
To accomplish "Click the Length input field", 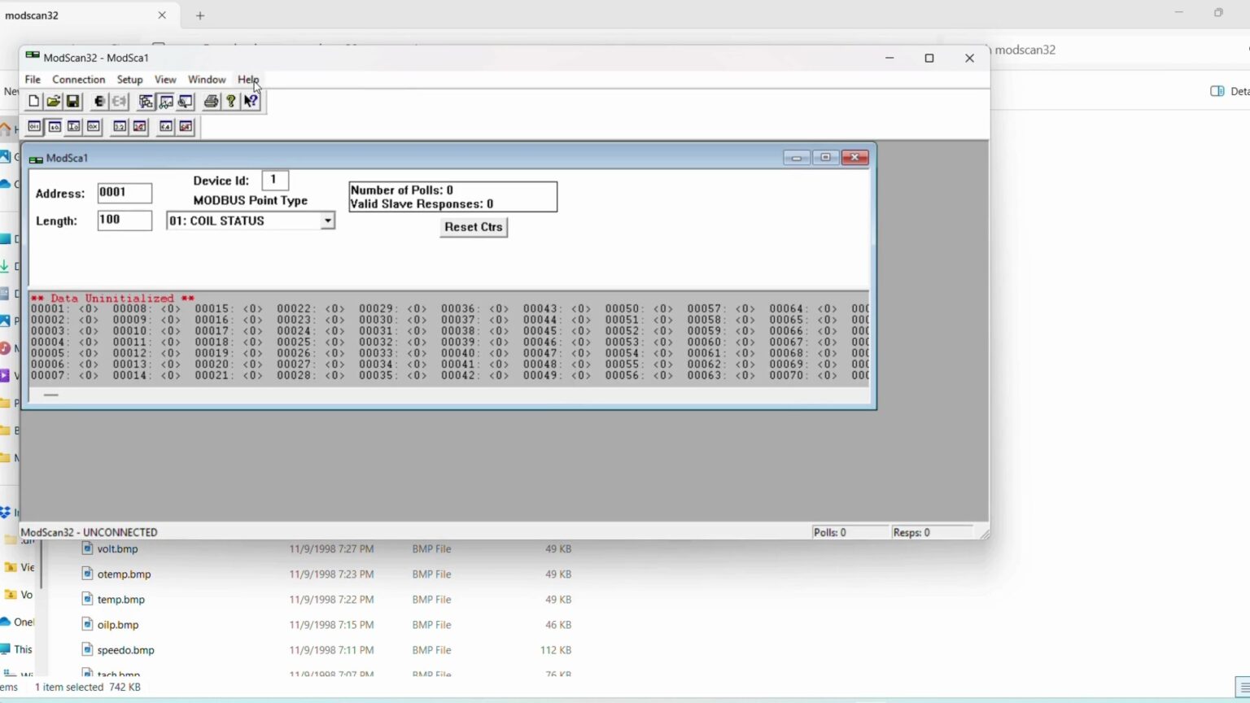I will click(x=125, y=221).
